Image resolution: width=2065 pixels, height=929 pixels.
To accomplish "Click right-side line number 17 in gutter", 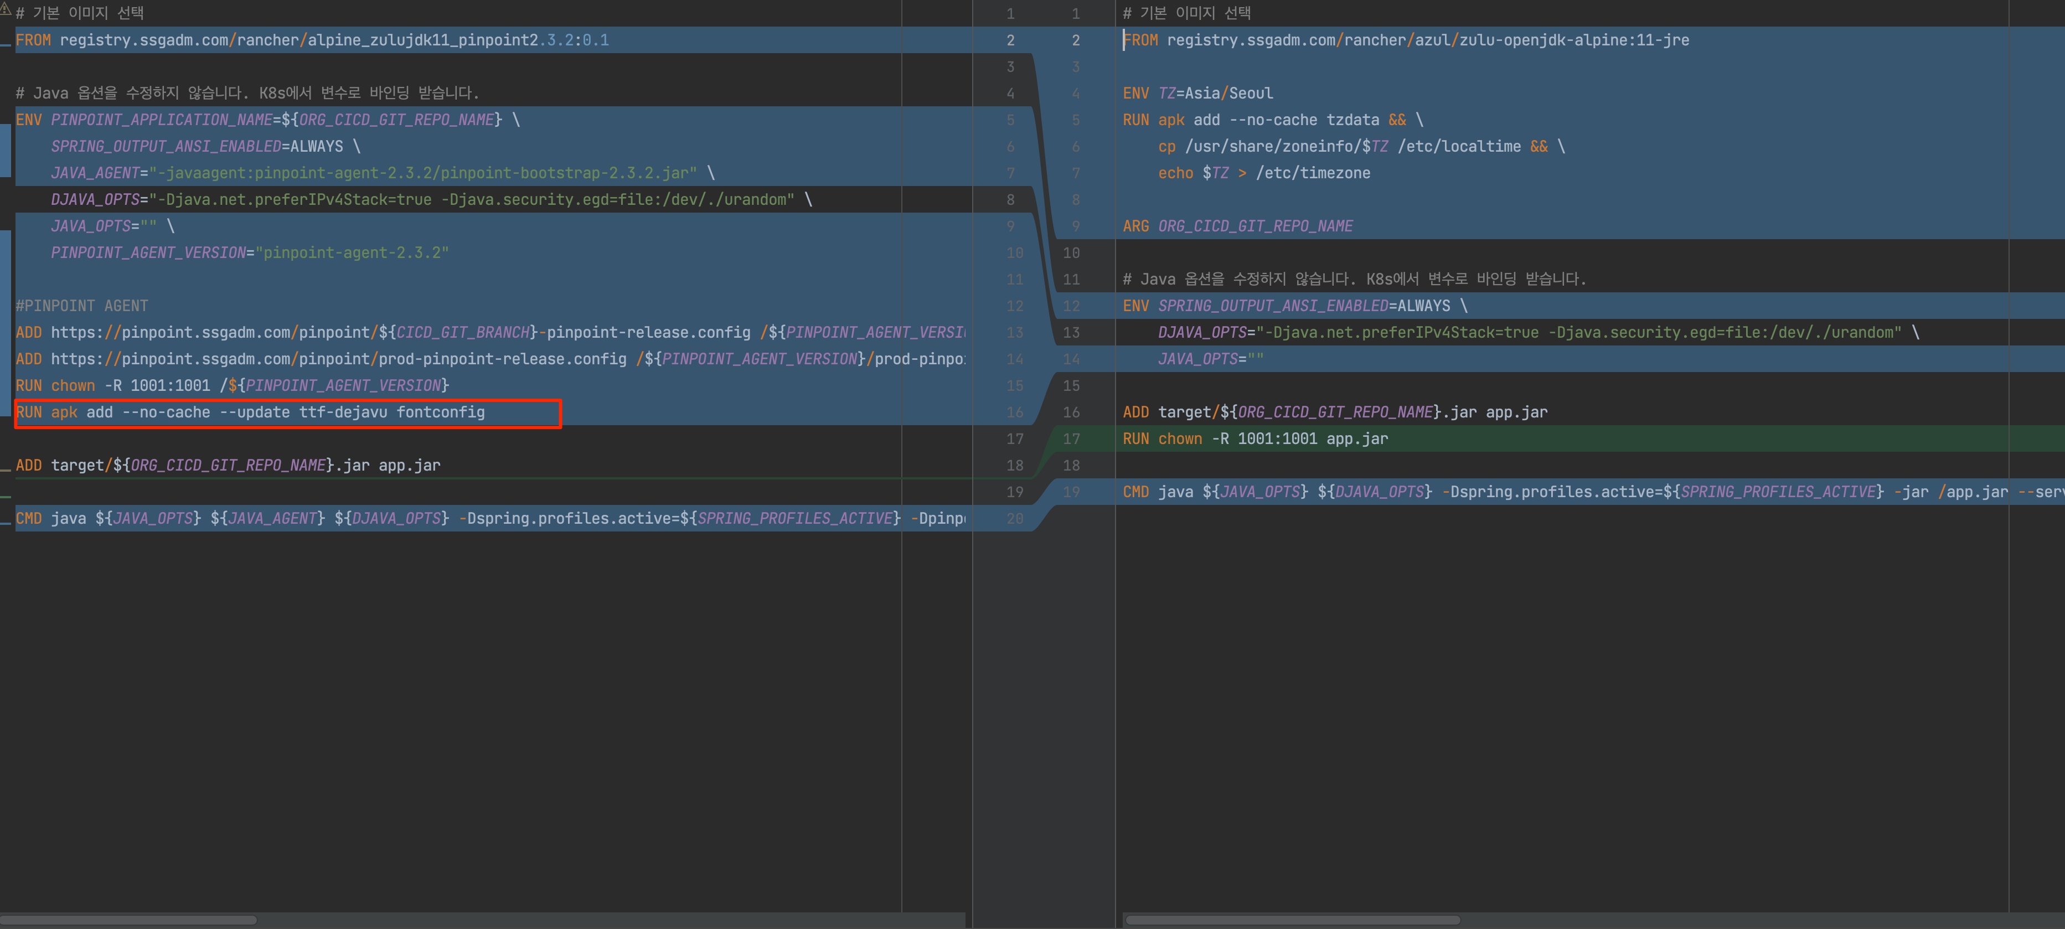I will point(1071,438).
